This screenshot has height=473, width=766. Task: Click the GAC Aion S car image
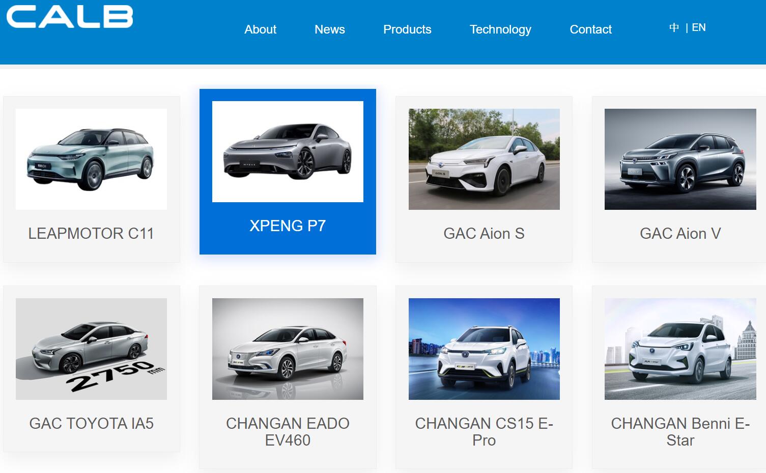point(484,159)
